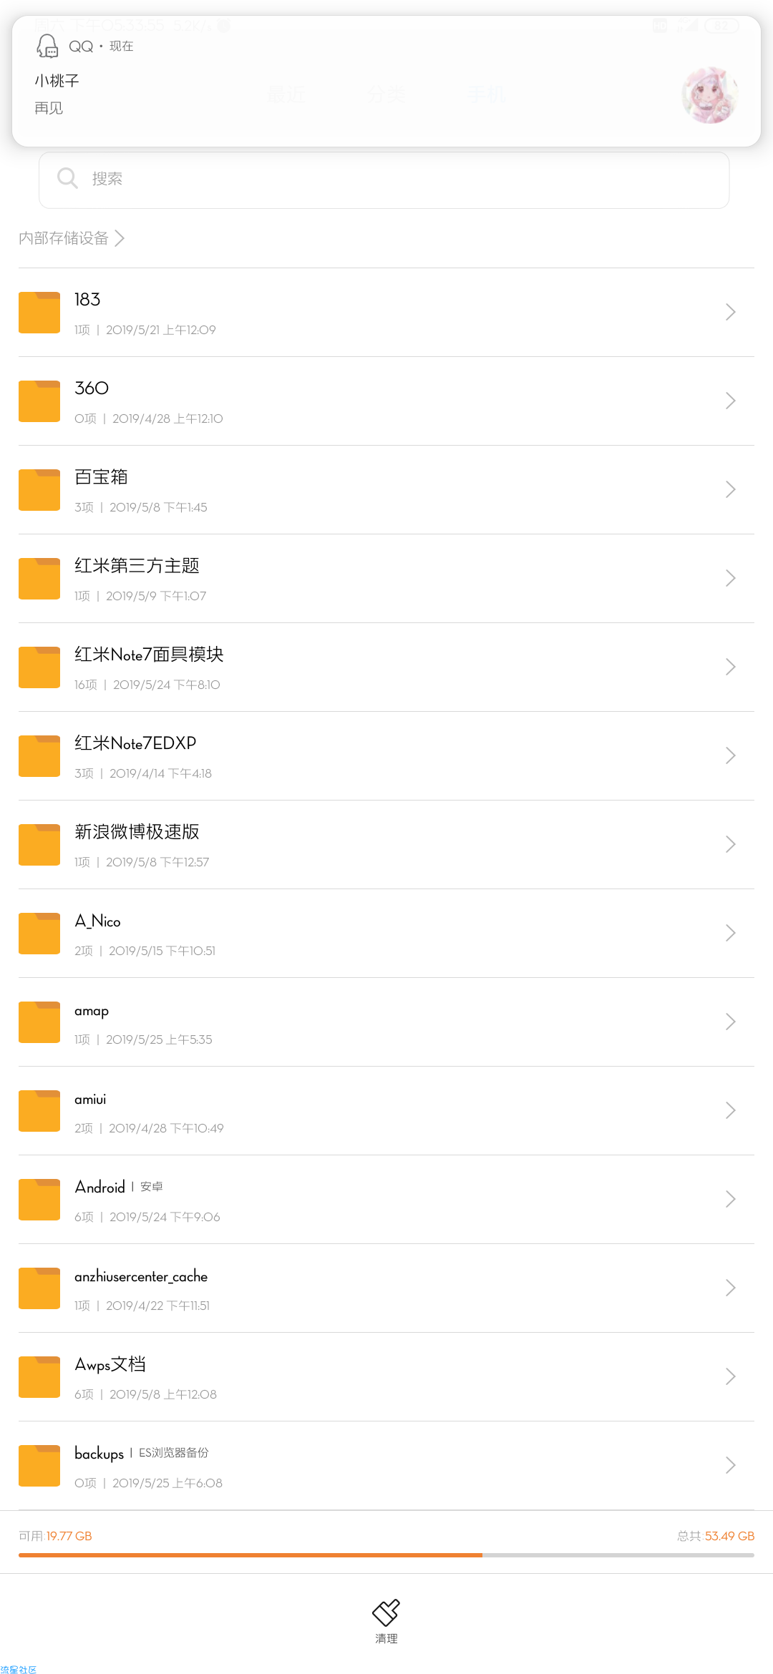Click the search magnifier icon
This screenshot has width=773, height=1674.
tap(67, 178)
